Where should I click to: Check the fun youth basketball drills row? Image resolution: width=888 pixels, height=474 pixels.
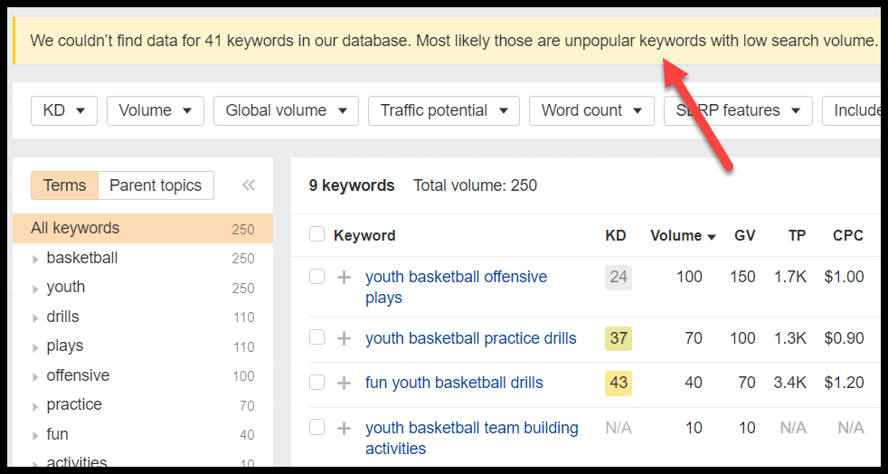316,382
